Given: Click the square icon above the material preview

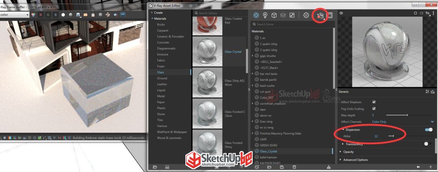Looking at the screenshot, I should [415, 13].
